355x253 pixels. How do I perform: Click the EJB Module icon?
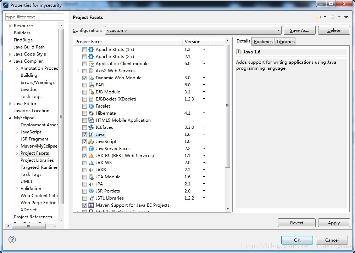91,92
